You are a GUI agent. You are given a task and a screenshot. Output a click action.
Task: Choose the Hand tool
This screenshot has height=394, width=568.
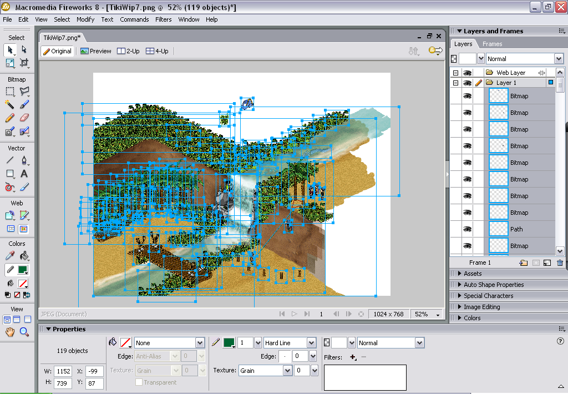(x=10, y=332)
